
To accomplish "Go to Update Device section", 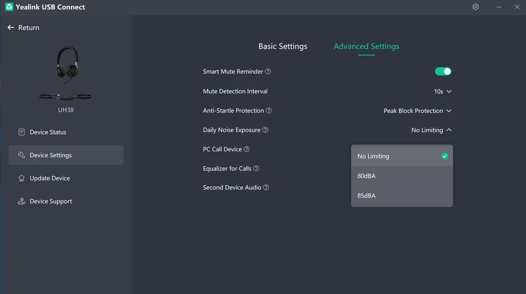I will coord(49,178).
